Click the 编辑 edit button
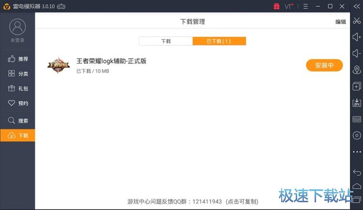Image resolution: width=363 pixels, height=210 pixels. (x=341, y=22)
